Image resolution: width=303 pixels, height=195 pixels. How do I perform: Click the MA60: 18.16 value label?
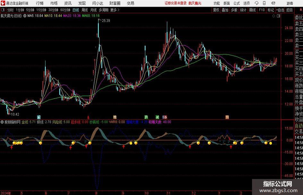pos(91,16)
